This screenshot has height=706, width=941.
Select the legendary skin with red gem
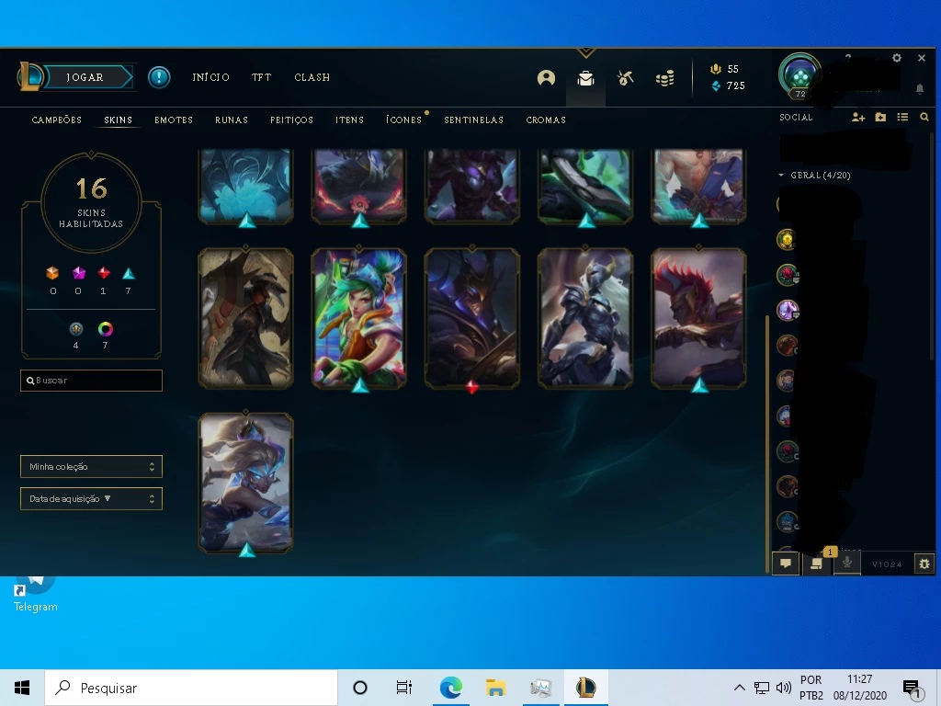pyautogui.click(x=471, y=318)
